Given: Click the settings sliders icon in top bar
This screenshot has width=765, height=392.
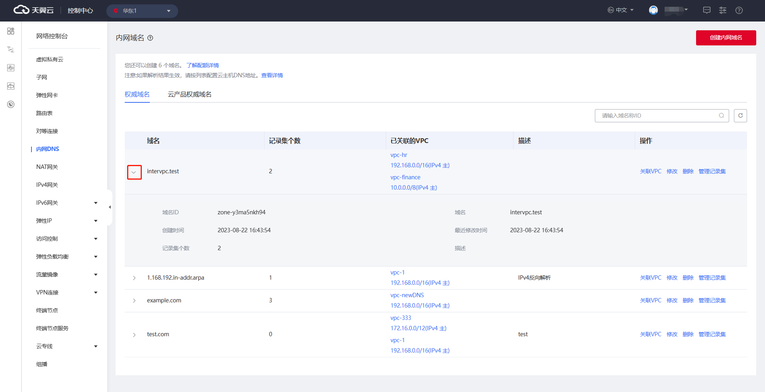Looking at the screenshot, I should point(722,10).
